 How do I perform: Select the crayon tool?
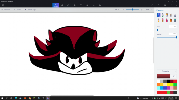point(167,20)
